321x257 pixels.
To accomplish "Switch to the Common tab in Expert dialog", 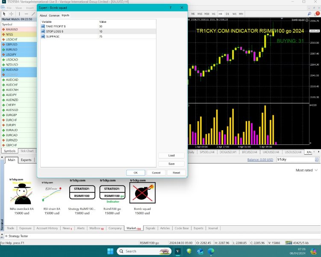I will point(54,15).
